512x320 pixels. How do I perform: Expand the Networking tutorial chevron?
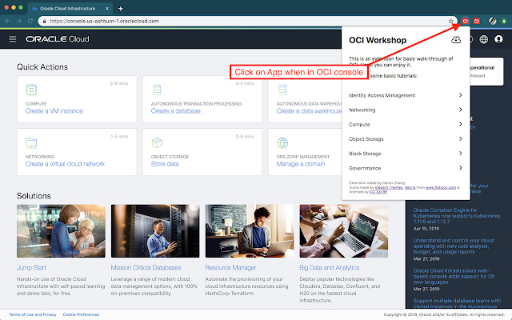460,110
